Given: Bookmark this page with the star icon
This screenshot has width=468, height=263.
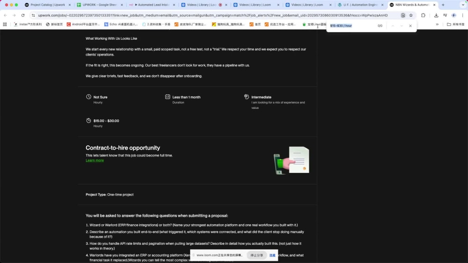Looking at the screenshot, I should point(411,15).
